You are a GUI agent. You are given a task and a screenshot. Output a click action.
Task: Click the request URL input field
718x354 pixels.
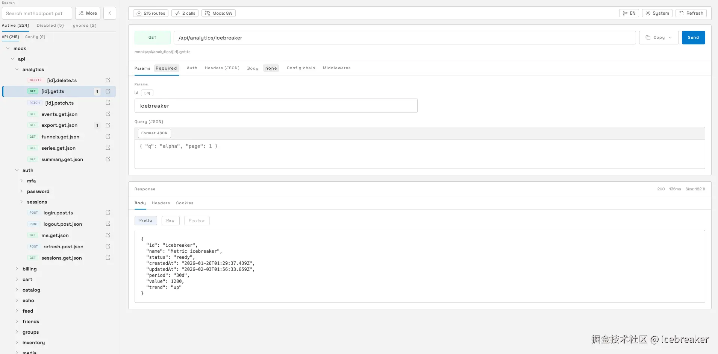coord(404,38)
